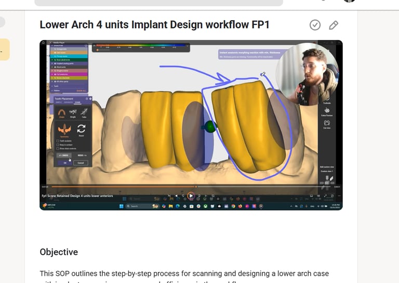The height and width of the screenshot is (283, 399).
Task: Click the orange slider under color scale
Action: point(98,50)
